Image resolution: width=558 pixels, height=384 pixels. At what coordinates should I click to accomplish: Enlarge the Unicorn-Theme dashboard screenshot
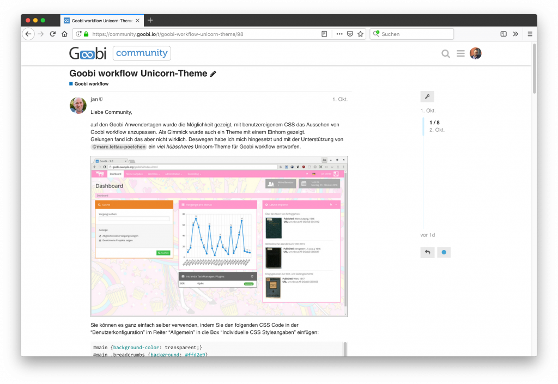tap(219, 236)
